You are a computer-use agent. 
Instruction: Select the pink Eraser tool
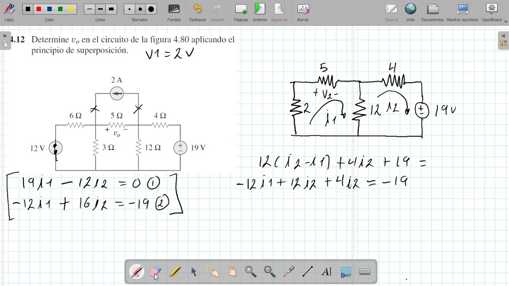(156, 272)
